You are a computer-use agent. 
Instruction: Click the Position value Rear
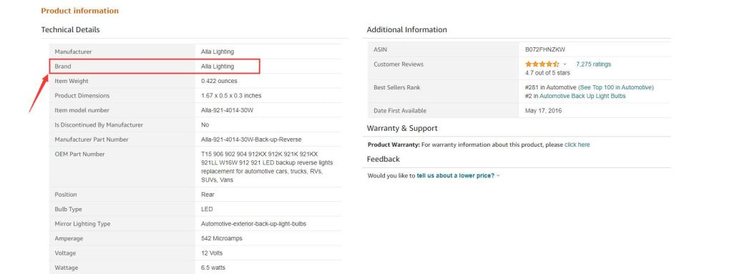click(x=208, y=194)
